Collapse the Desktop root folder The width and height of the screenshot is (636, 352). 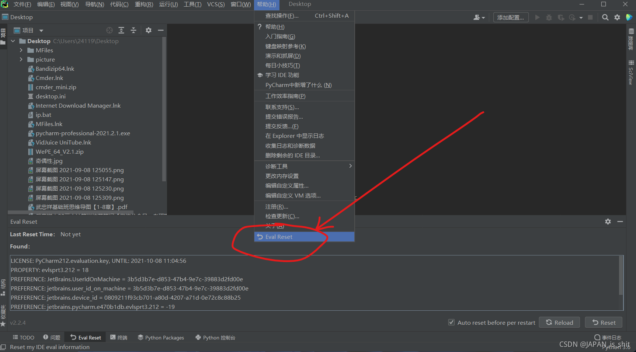click(x=13, y=41)
